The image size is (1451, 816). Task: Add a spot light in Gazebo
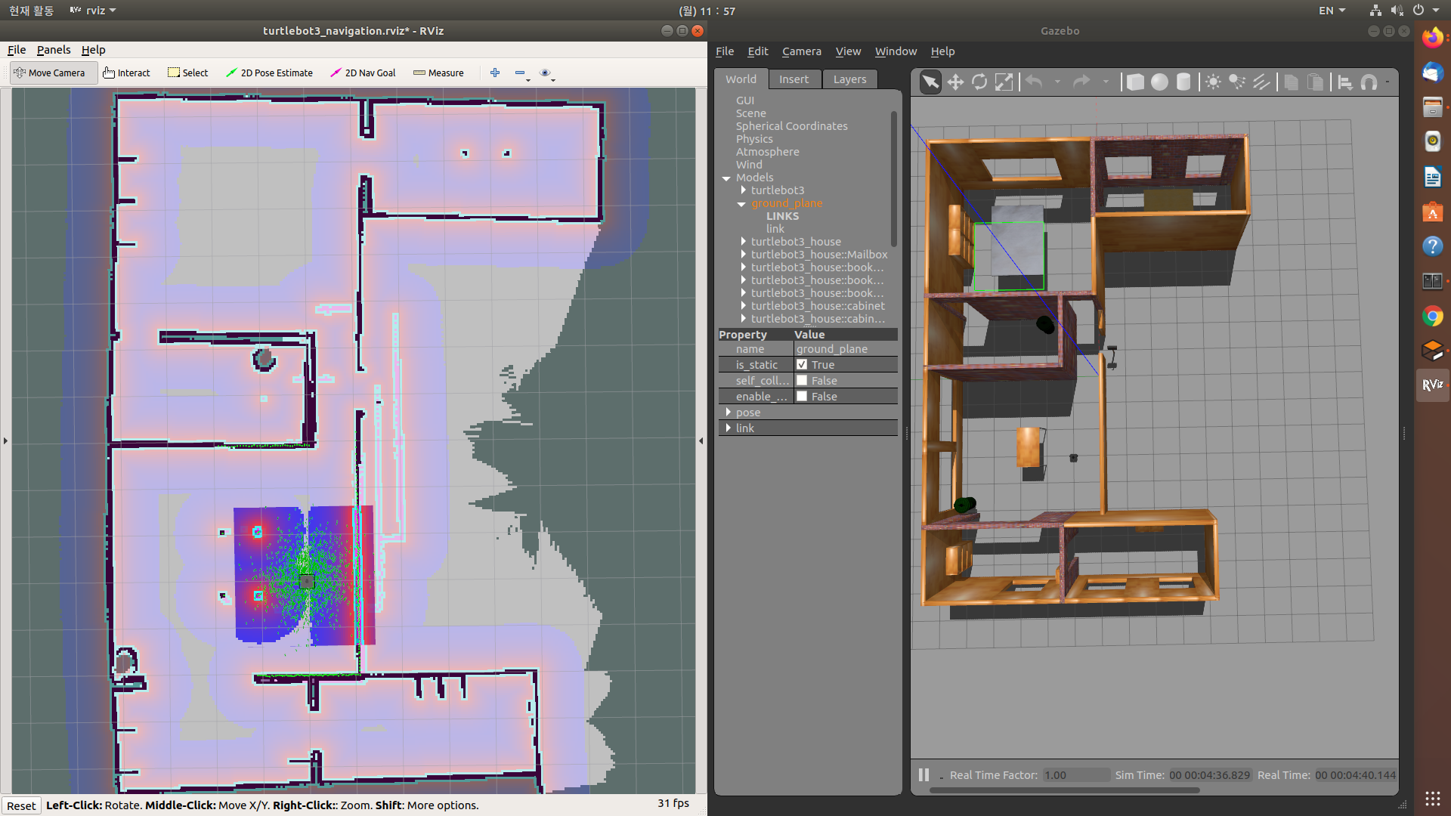(1237, 82)
